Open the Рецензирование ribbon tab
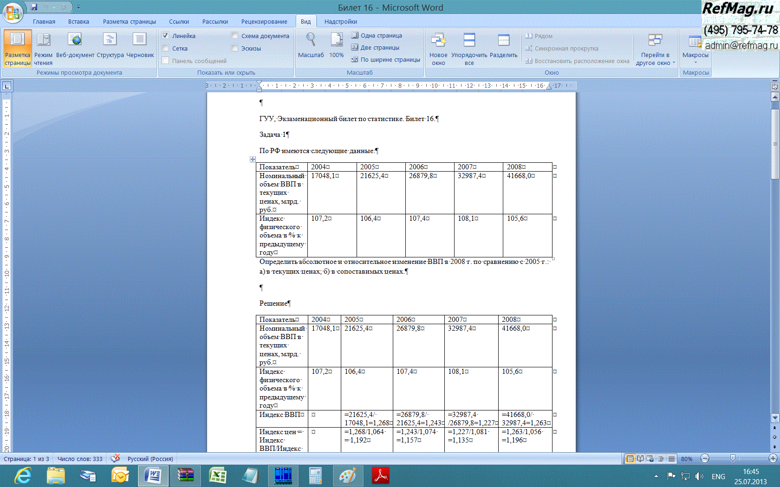The height and width of the screenshot is (487, 780). tap(264, 22)
